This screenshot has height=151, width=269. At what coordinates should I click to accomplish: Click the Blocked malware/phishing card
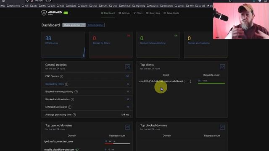(158, 44)
